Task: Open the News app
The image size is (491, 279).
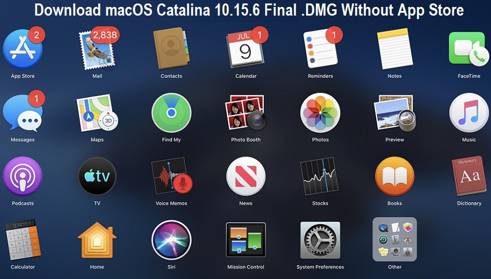Action: [246, 176]
